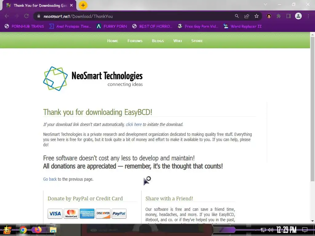This screenshot has height=236, width=315.
Task: Open the Wiki nav item
Action: (x=177, y=41)
